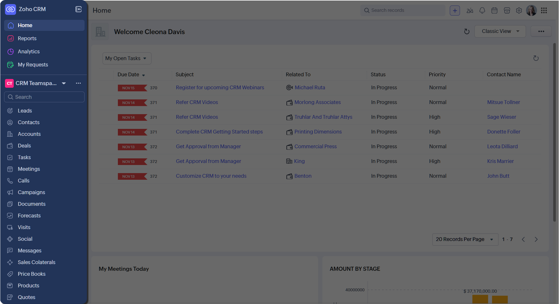Expand the CRM Teamspace switcher arrow
The width and height of the screenshot is (559, 304).
64,83
